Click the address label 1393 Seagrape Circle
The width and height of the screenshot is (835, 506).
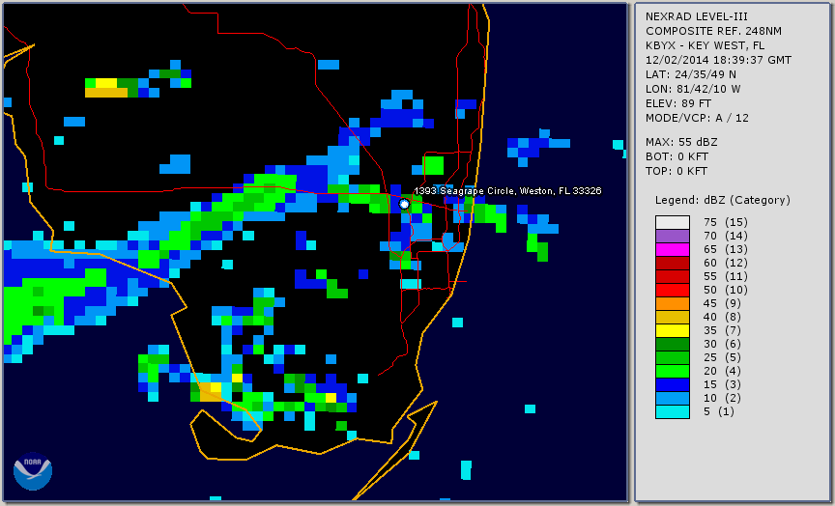[507, 191]
